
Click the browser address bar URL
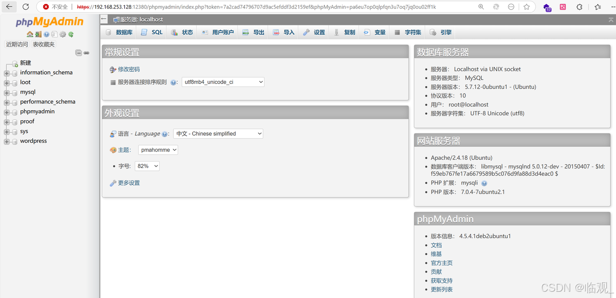click(256, 7)
